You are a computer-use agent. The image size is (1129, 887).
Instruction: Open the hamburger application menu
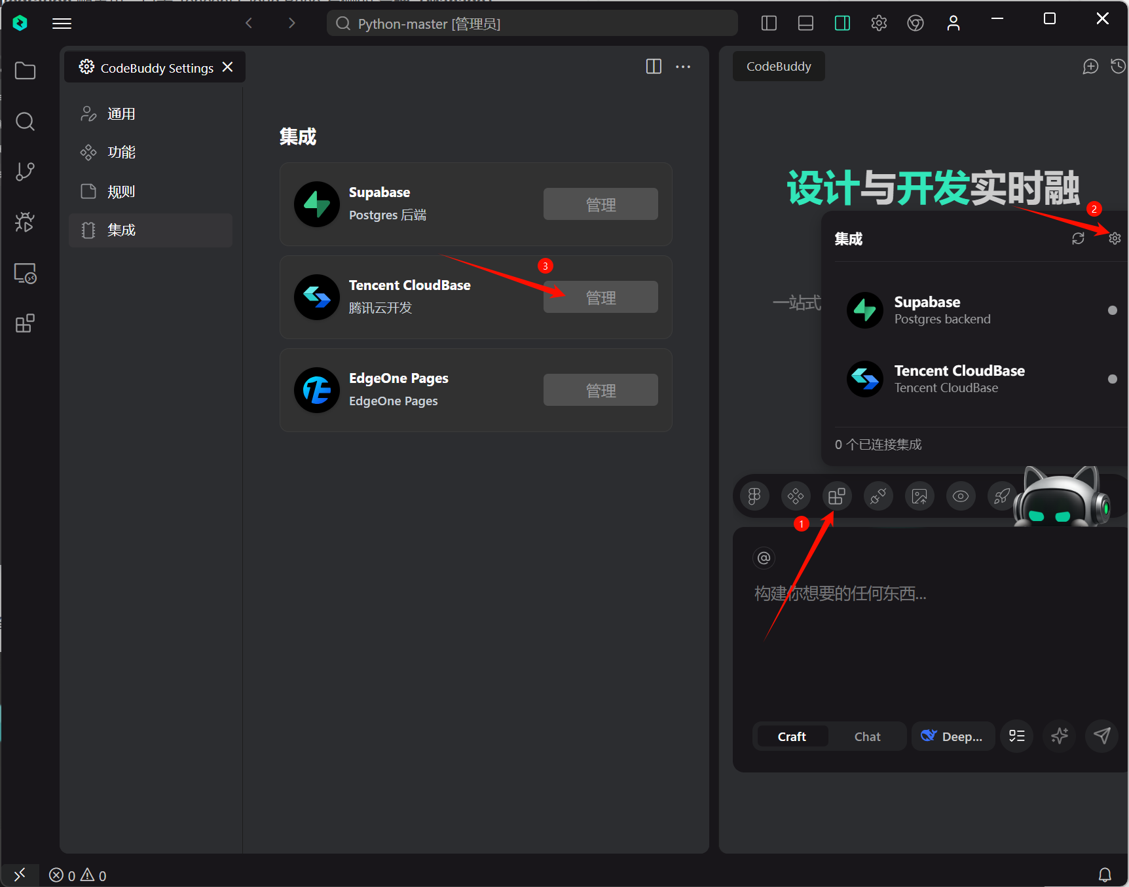(62, 24)
